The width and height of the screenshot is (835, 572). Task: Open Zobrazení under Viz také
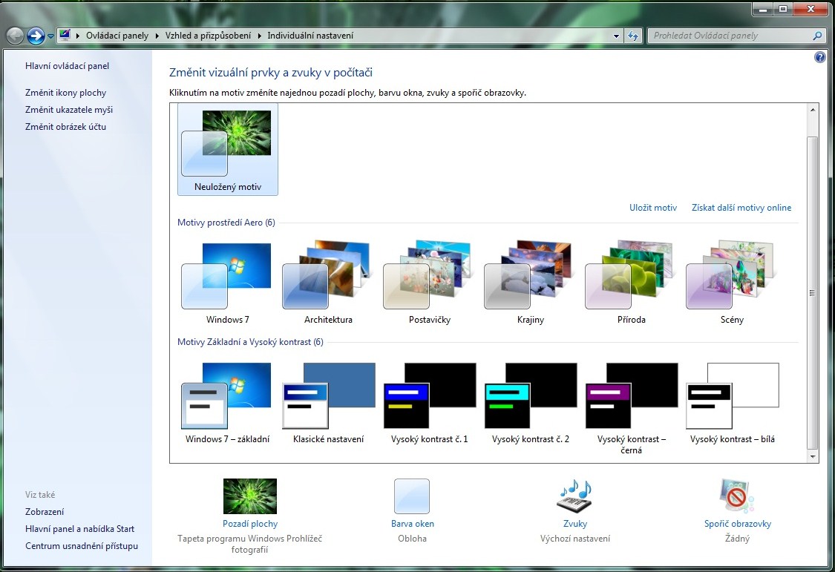coord(45,512)
